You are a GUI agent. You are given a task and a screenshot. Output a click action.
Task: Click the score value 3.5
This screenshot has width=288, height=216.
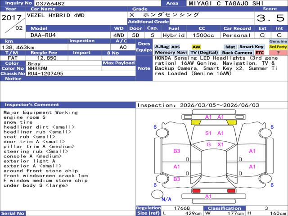[270, 18]
